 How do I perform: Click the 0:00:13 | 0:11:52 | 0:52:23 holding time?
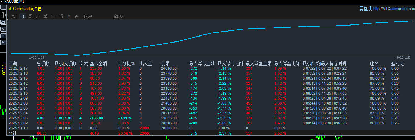[325, 83]
